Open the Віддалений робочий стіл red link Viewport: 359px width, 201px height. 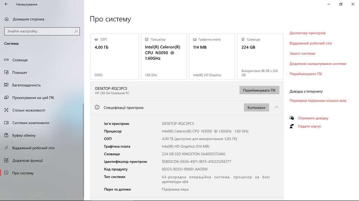coord(311,43)
